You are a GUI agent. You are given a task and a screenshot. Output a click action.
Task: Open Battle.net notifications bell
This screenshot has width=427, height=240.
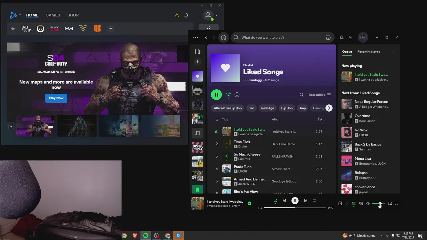point(186,15)
